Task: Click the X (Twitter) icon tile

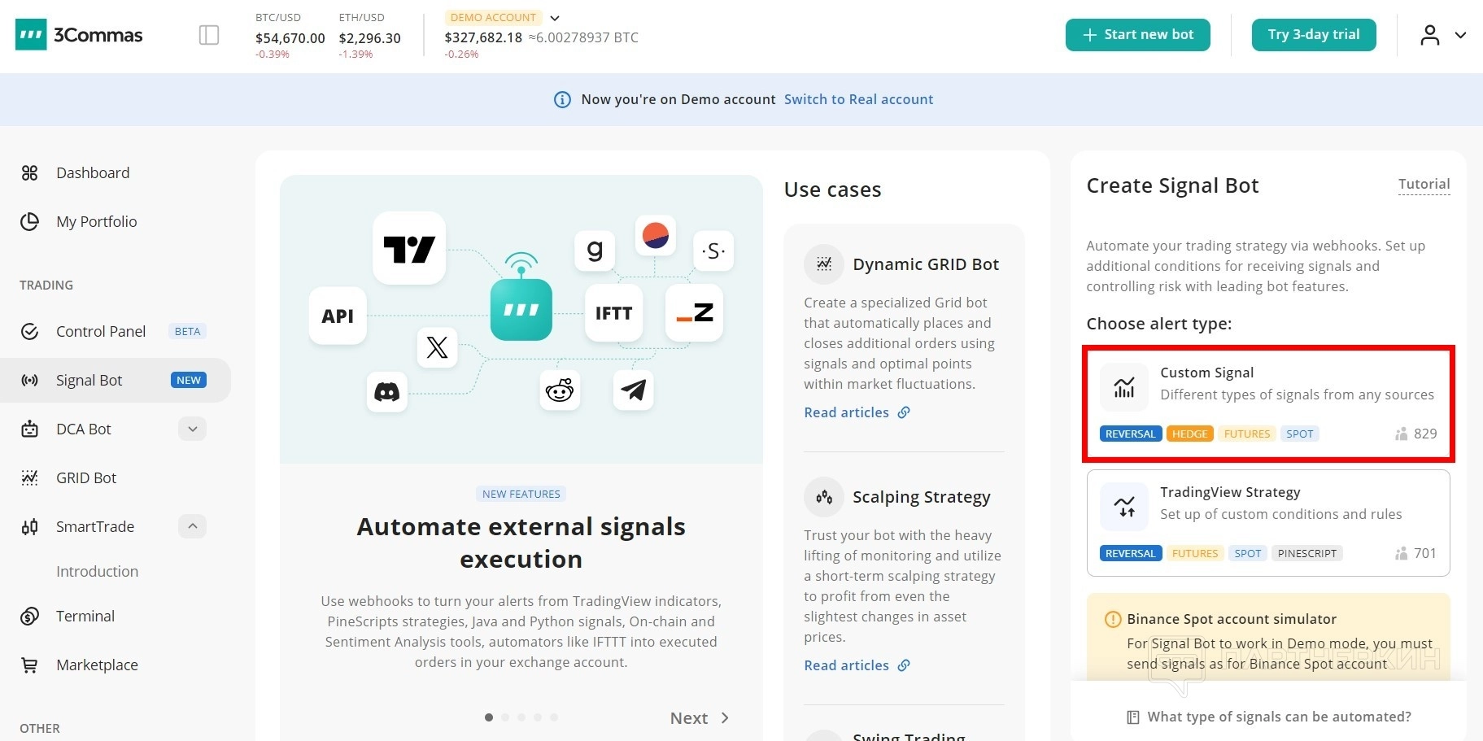Action: tap(437, 347)
